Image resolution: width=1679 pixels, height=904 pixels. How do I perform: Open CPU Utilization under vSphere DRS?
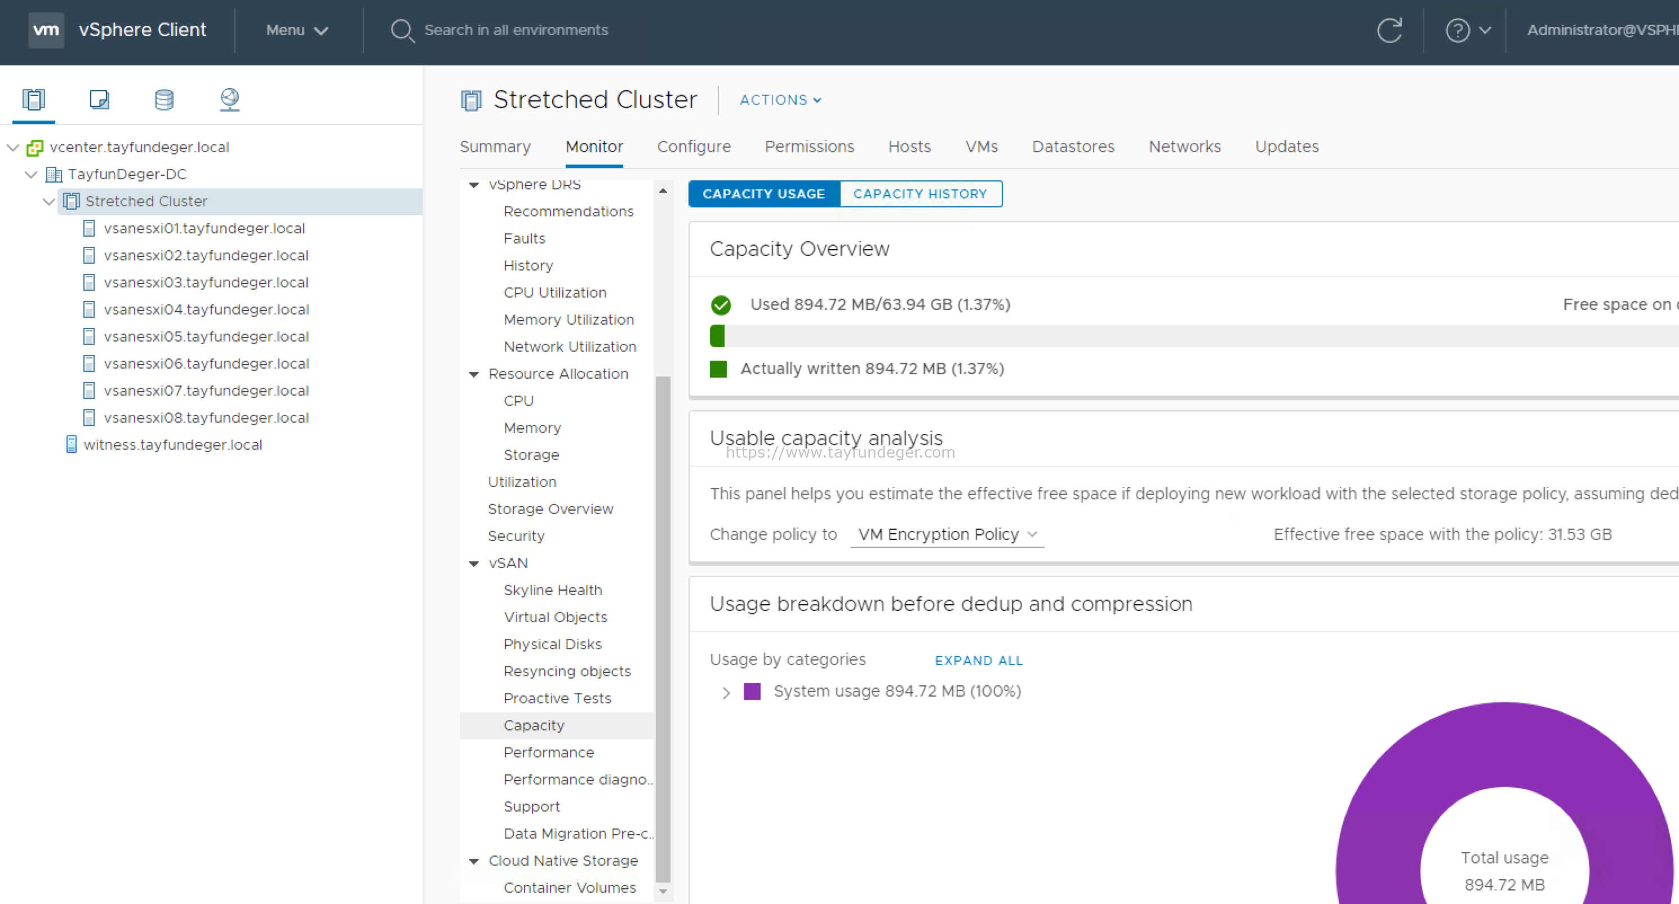tap(554, 293)
